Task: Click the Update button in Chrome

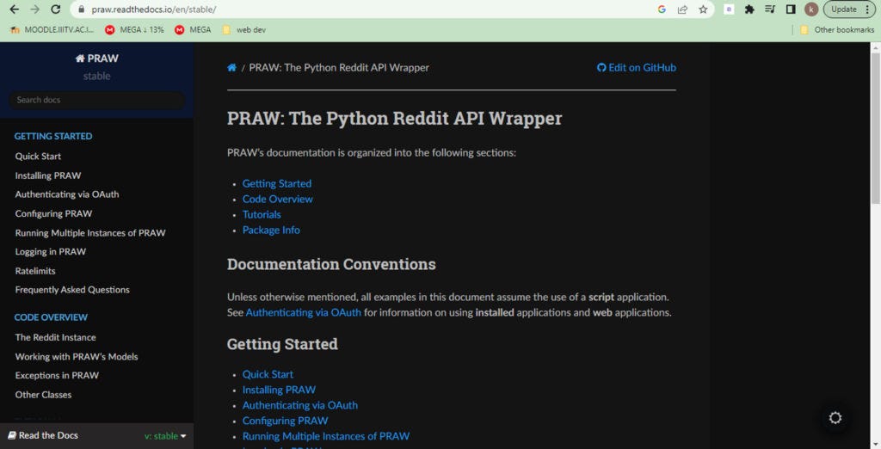Action: (849, 9)
